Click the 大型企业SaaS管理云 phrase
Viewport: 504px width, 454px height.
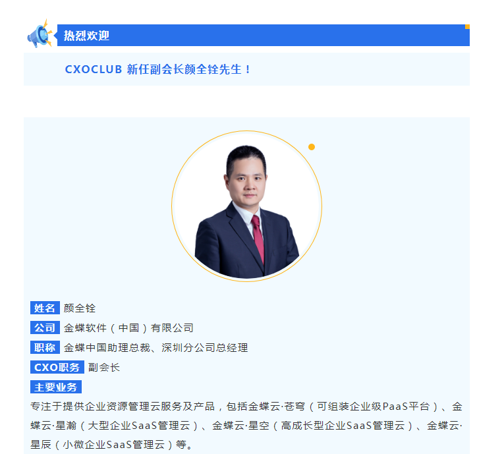pos(139,426)
